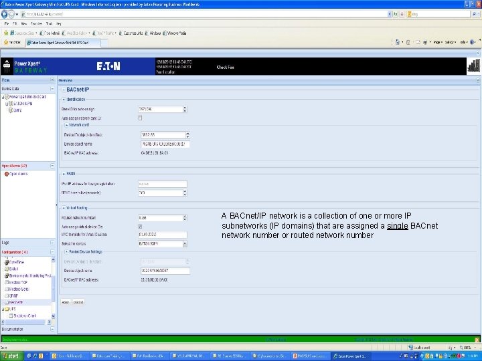Toggle Auto-assign virtual device IDs checkbox
The width and height of the screenshot is (482, 361).
[140, 227]
